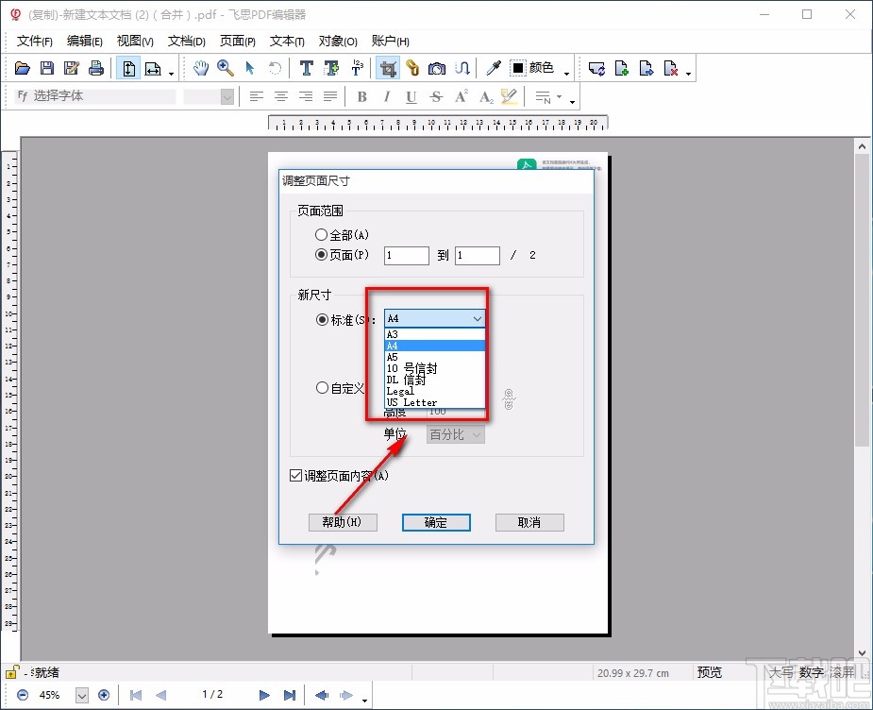Pick the eyedropper tool
The height and width of the screenshot is (710, 873).
coord(493,67)
